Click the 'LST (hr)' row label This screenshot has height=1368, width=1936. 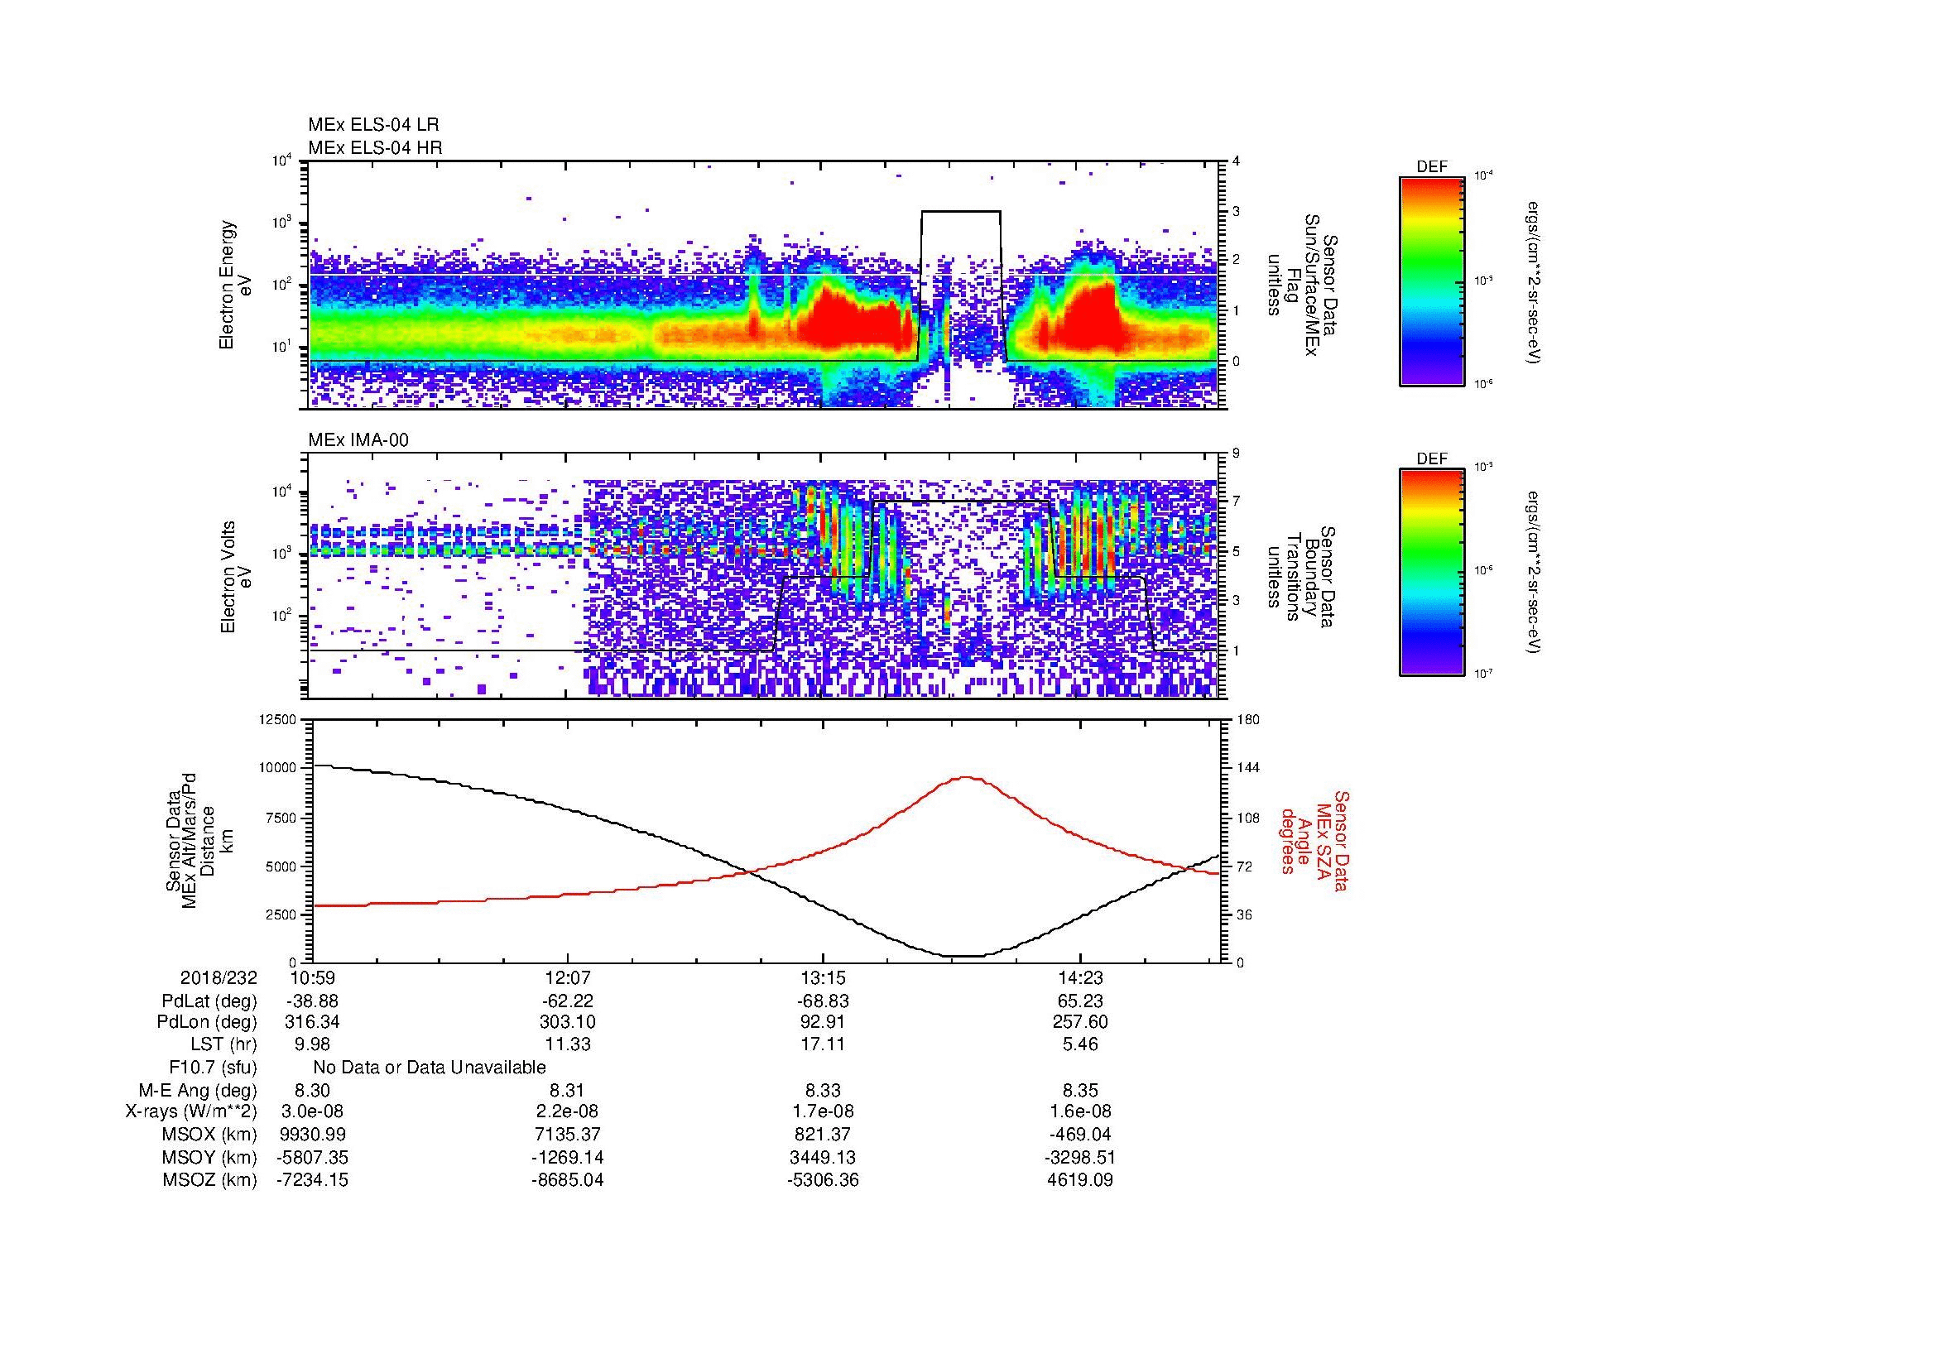(x=223, y=1045)
